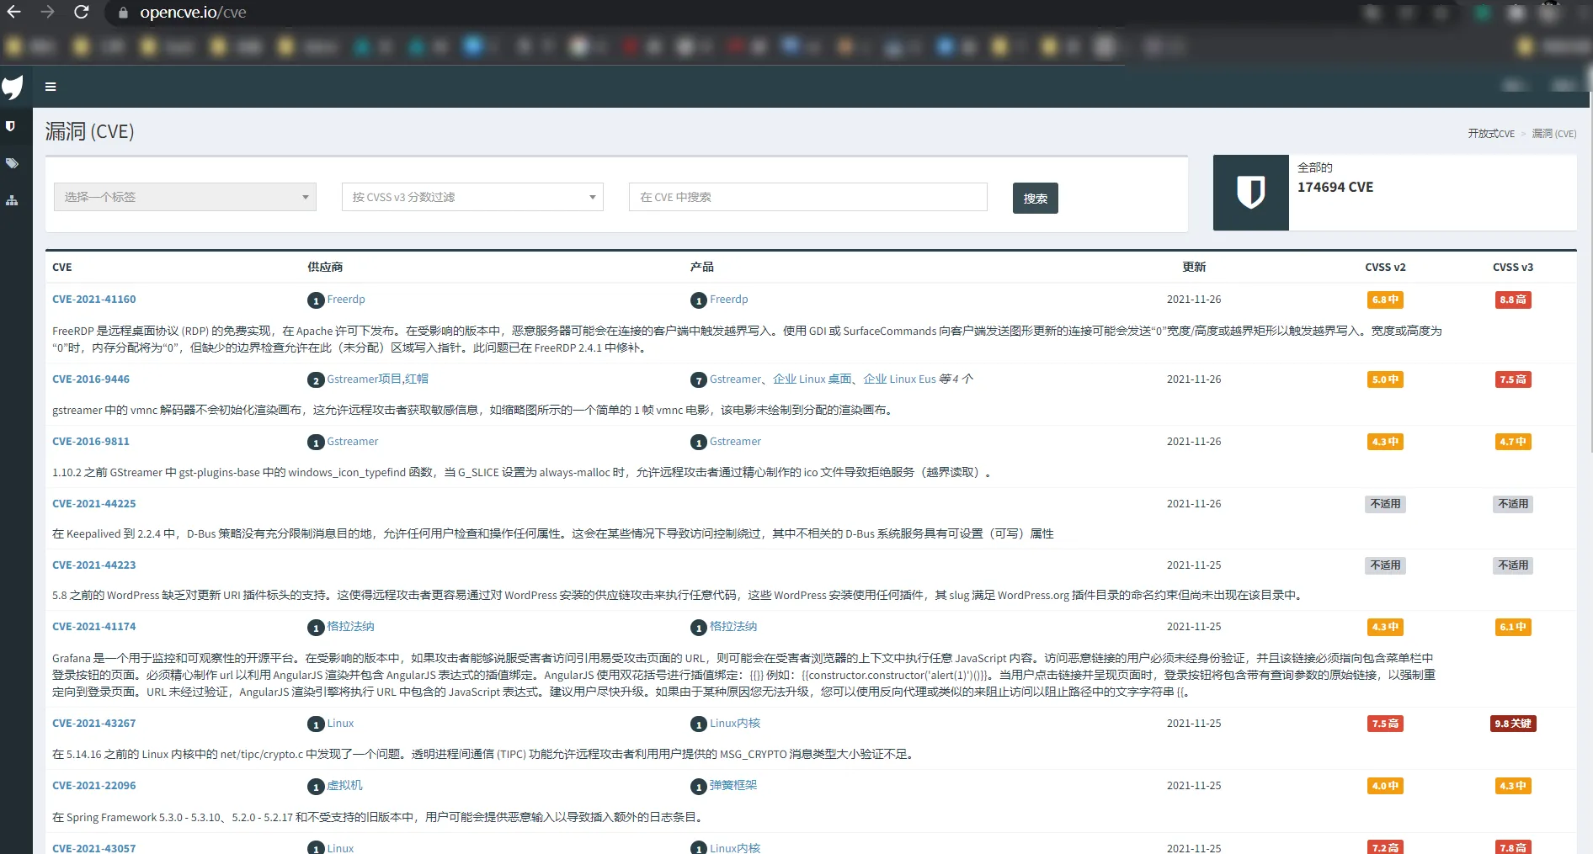Screen dimensions: 1593x854
Task: Click the large shield icon beside CVE total
Action: (x=1250, y=193)
